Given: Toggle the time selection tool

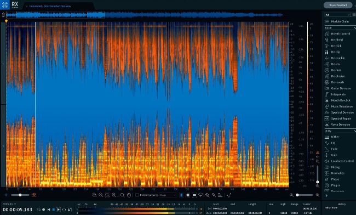Looking at the screenshot, I should 181,195.
